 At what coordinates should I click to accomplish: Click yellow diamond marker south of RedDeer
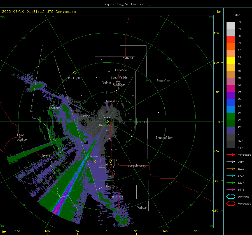(115, 91)
